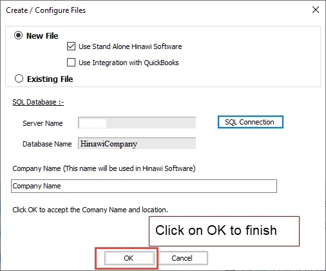Click inside the Company Name input box

tap(144, 186)
